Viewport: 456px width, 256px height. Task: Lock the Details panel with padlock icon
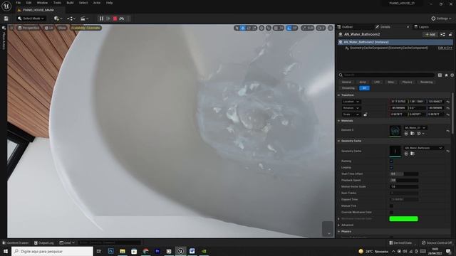coord(450,35)
